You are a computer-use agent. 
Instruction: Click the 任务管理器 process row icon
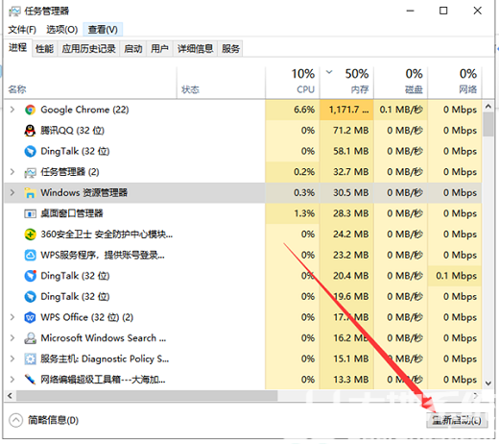(x=30, y=172)
